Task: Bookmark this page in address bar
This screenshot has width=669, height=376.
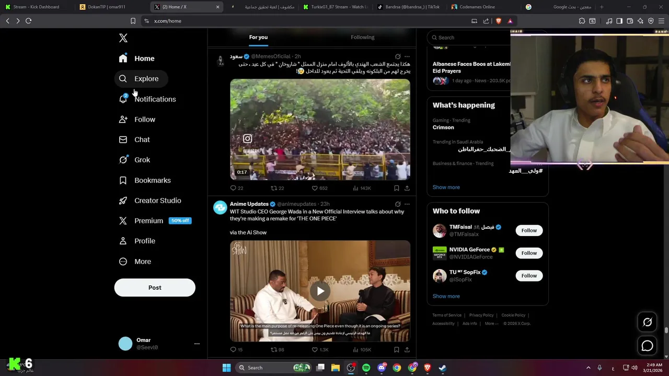Action: pyautogui.click(x=133, y=21)
